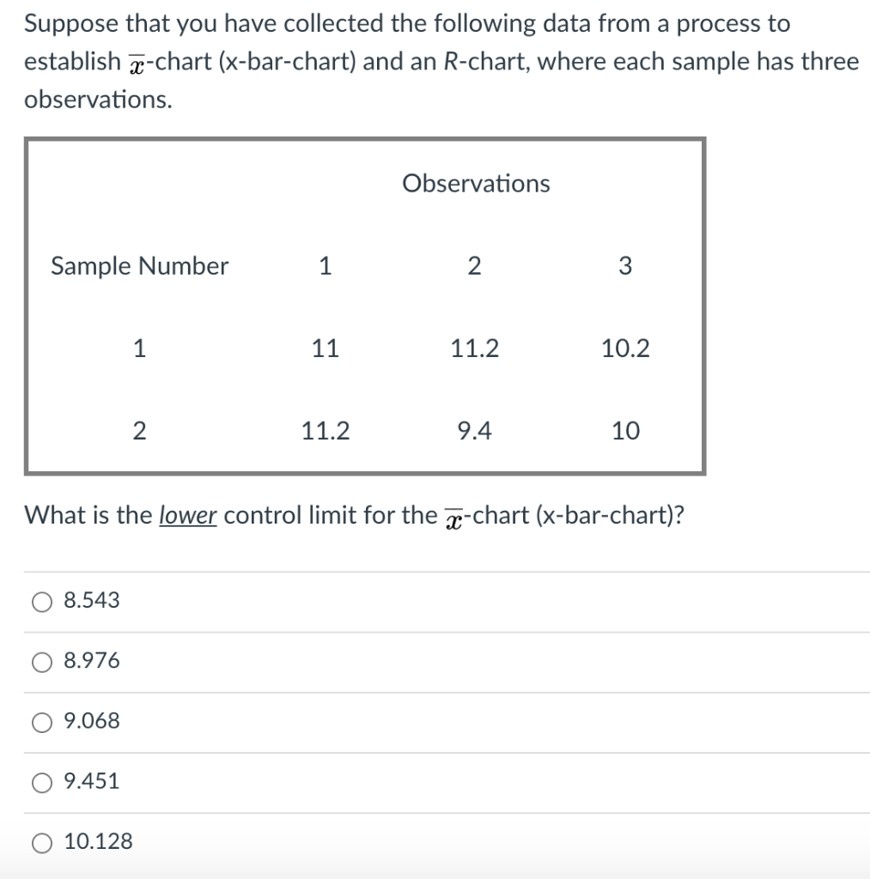This screenshot has height=879, width=870.
Task: Click sample row number 2
Action: tap(140, 430)
